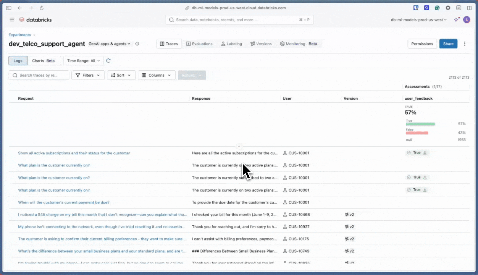Click the Version column header
The width and height of the screenshot is (478, 275).
click(x=351, y=99)
